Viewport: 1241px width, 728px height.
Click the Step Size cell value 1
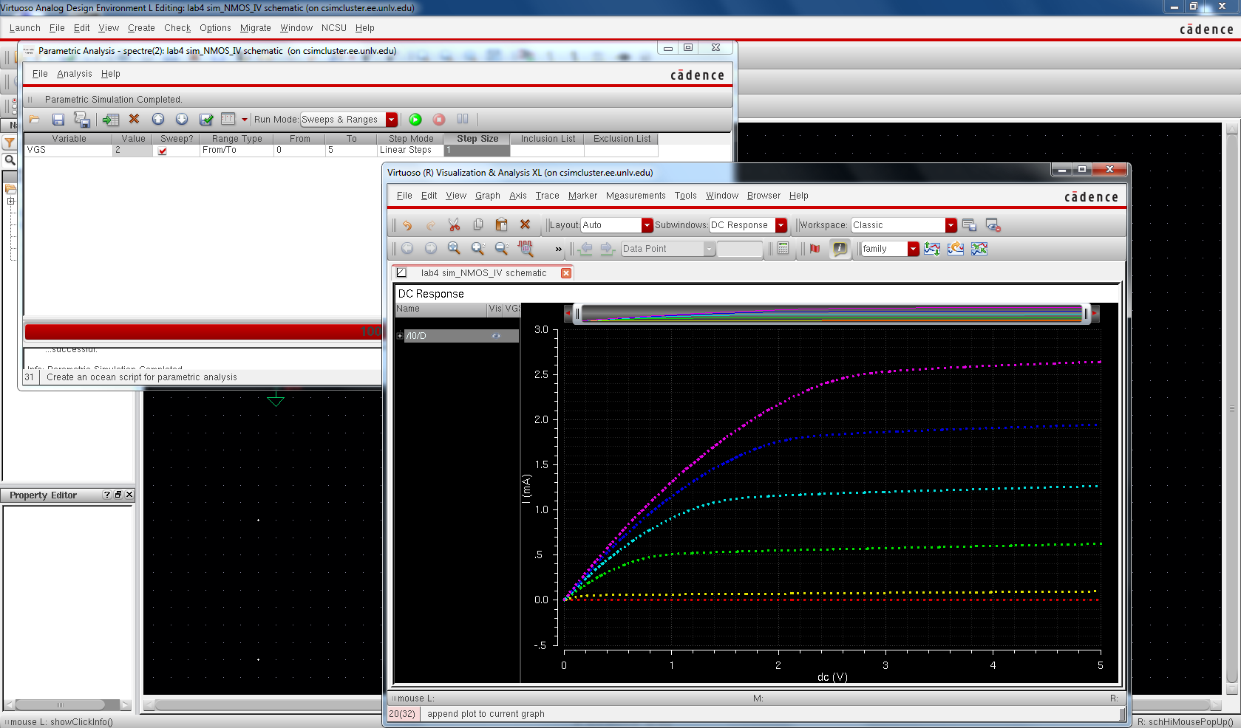tap(477, 150)
